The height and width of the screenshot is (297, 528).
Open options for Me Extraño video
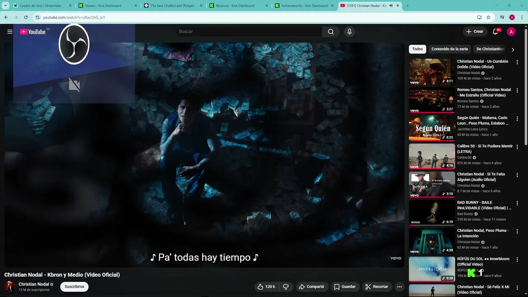[x=517, y=90]
